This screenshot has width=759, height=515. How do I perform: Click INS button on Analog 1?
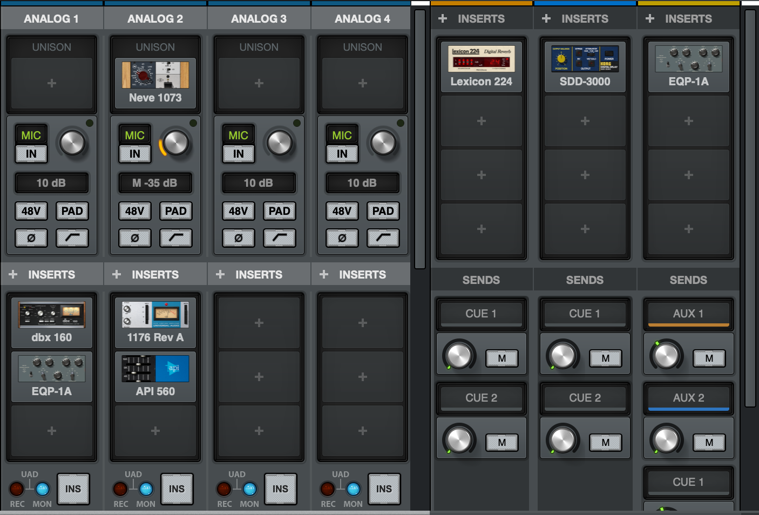(x=73, y=489)
